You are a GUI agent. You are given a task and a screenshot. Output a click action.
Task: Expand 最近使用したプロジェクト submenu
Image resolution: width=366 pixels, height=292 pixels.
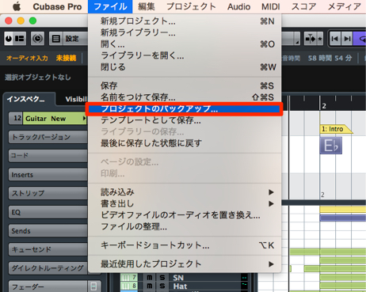pyautogui.click(x=185, y=264)
